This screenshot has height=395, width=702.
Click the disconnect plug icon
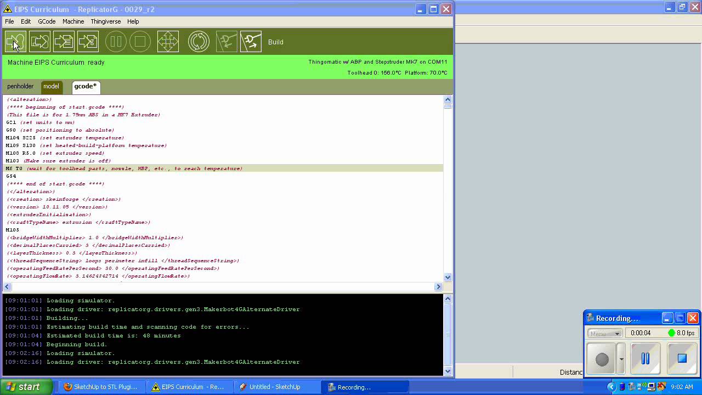tap(251, 42)
